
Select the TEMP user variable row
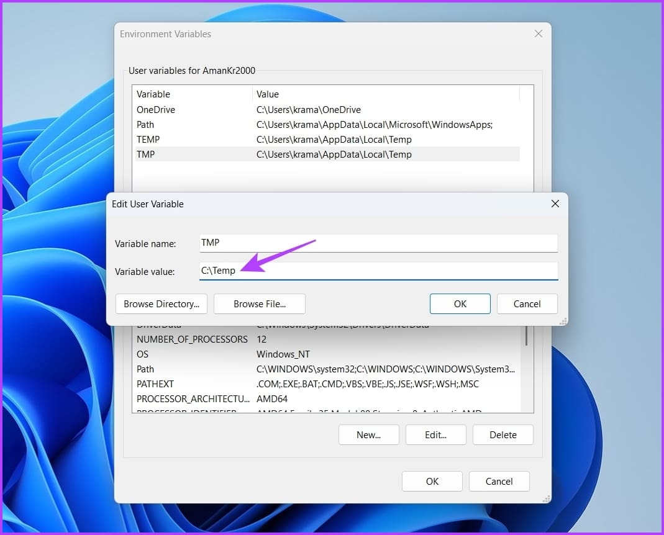327,139
